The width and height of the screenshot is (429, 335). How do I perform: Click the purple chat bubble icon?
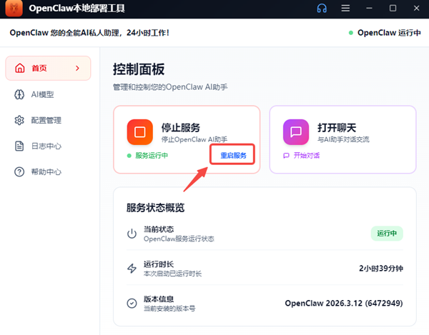(296, 132)
